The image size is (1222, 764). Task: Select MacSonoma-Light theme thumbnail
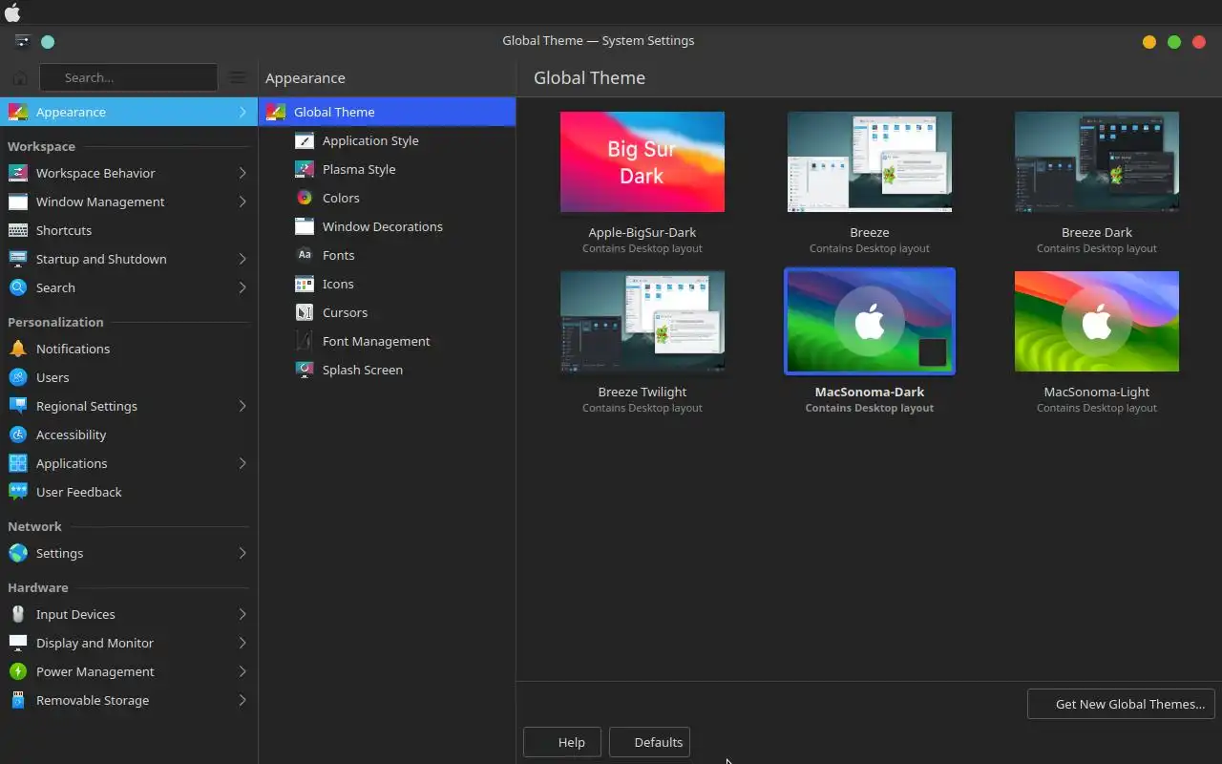[1097, 321]
